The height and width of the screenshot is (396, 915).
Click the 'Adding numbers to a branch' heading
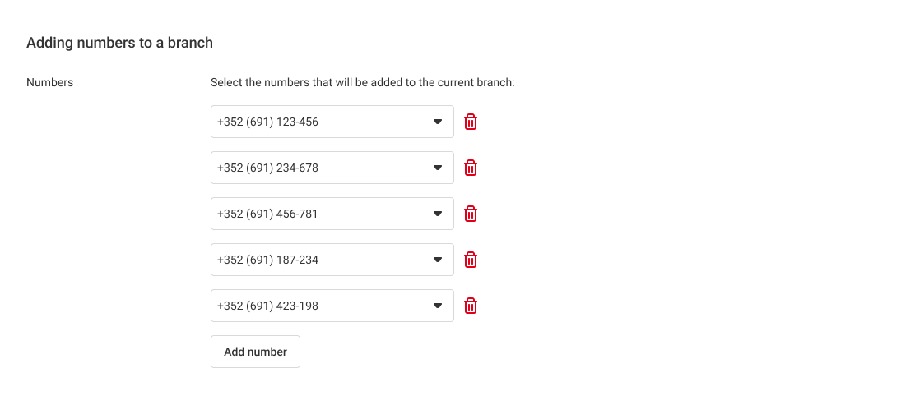120,43
